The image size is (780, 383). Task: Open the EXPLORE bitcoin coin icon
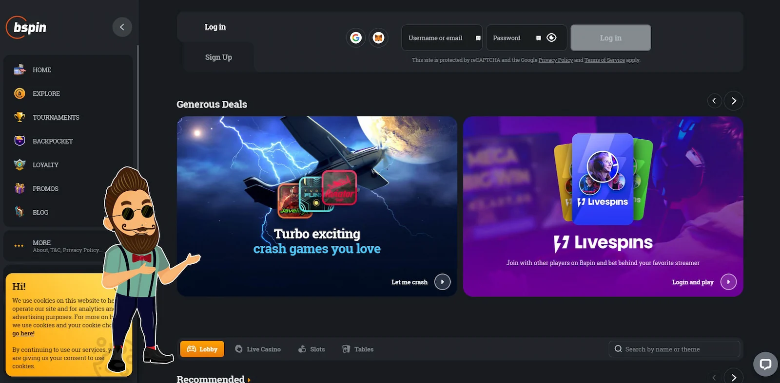pyautogui.click(x=19, y=93)
